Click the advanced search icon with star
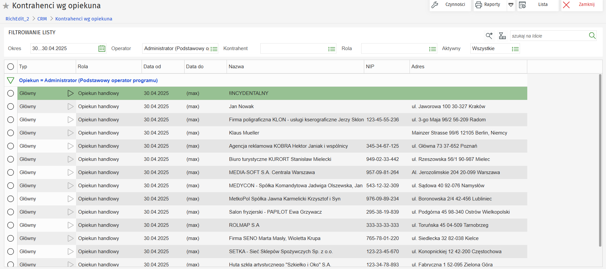Image resolution: width=606 pixels, height=269 pixels. tap(489, 36)
